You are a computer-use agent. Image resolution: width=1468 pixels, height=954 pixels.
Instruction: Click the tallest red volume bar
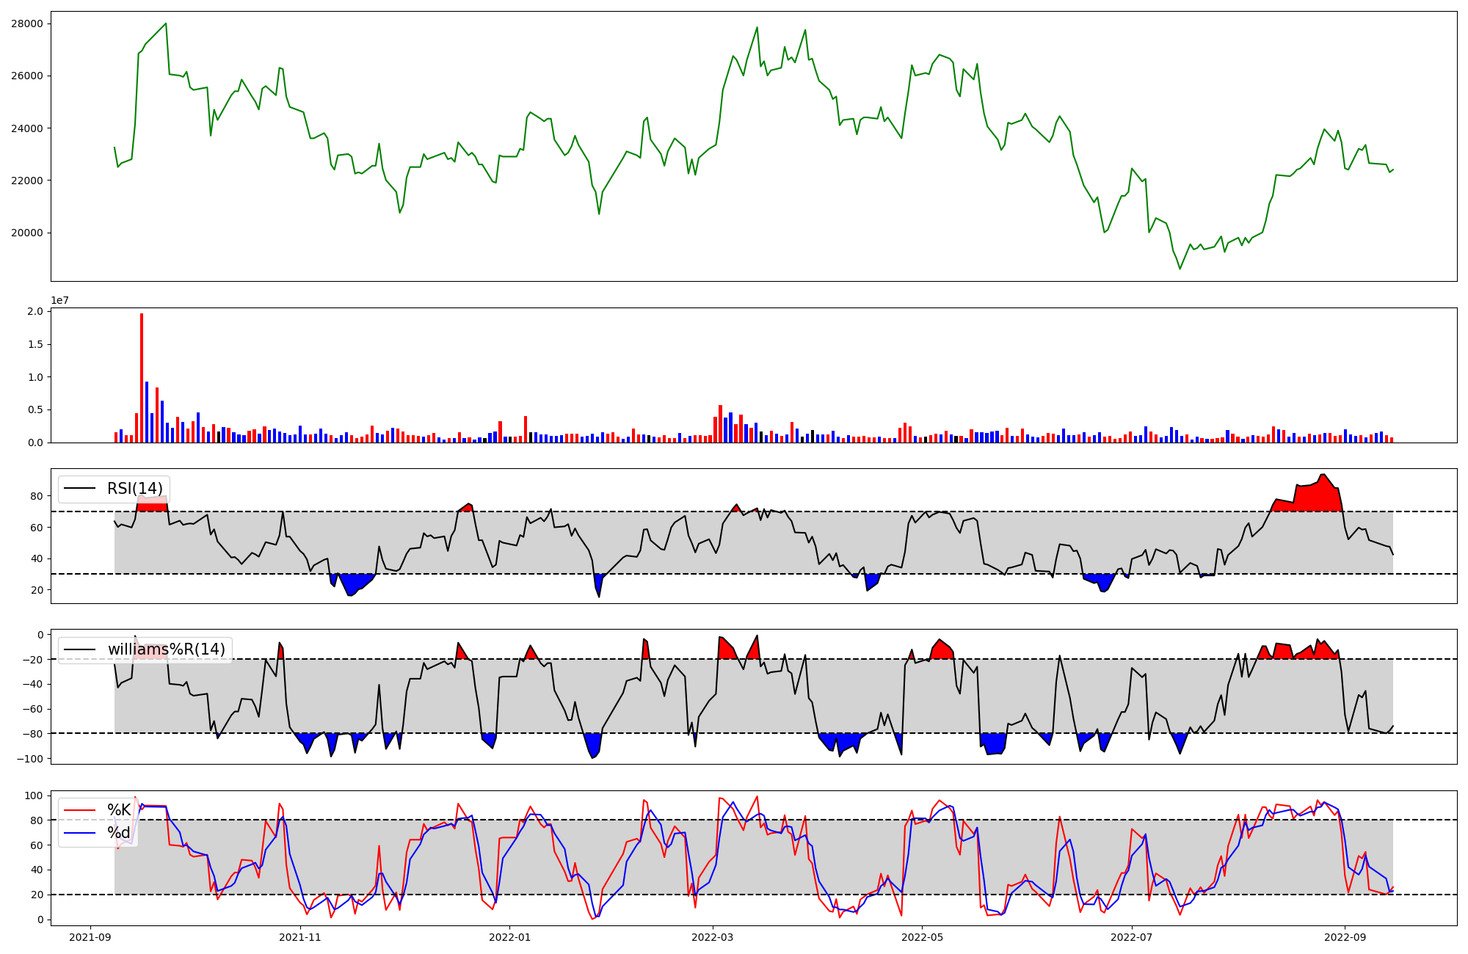pos(142,378)
